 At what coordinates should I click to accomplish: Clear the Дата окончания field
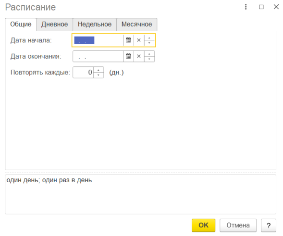point(139,56)
